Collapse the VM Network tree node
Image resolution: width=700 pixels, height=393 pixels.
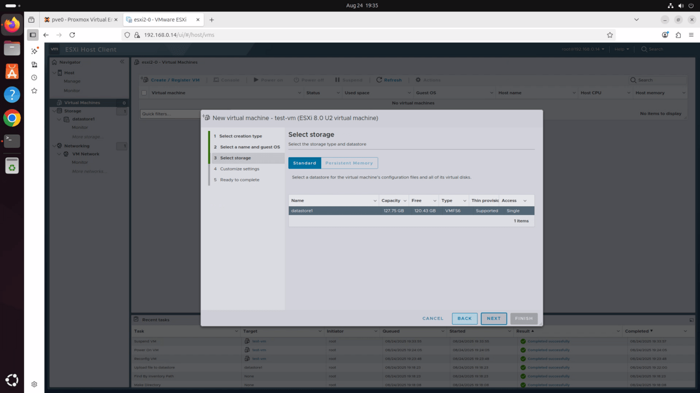coord(60,154)
